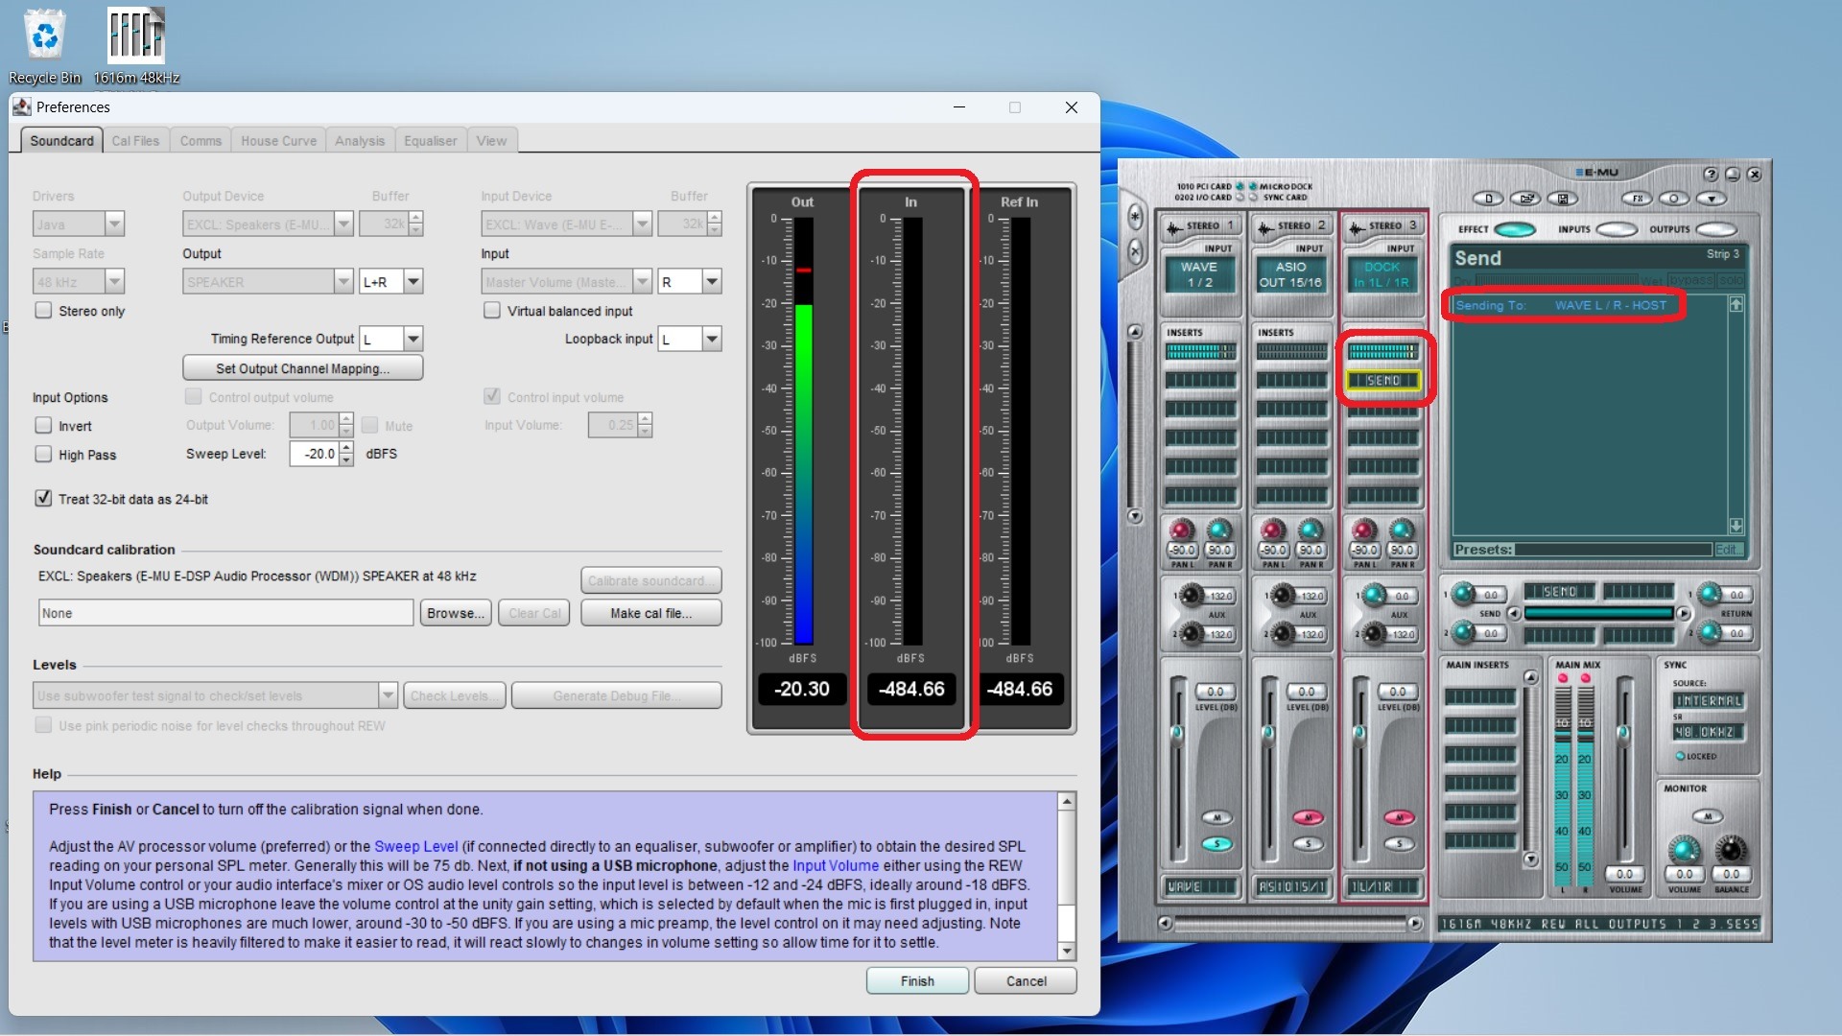Image resolution: width=1842 pixels, height=1036 pixels.
Task: Click the Monitor Balance black knob
Action: 1731,850
